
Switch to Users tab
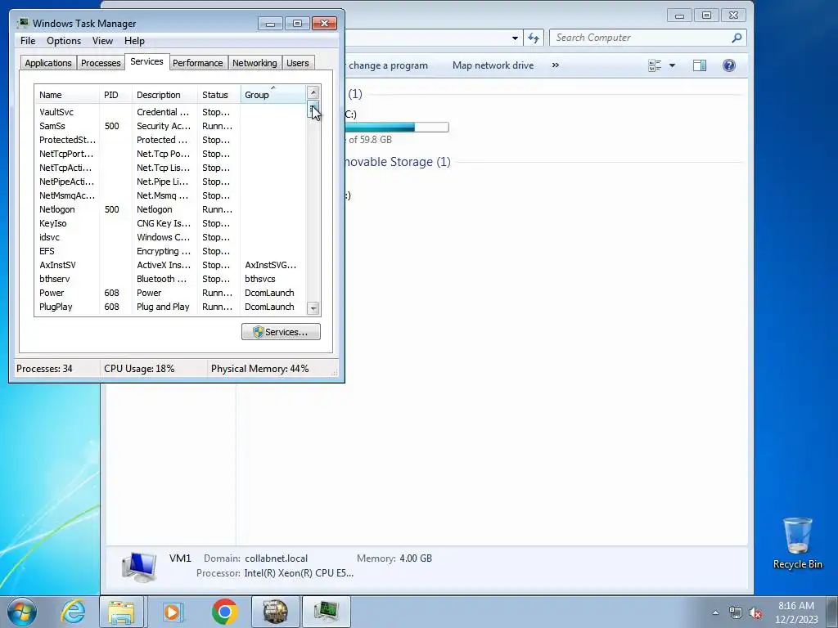pyautogui.click(x=298, y=63)
